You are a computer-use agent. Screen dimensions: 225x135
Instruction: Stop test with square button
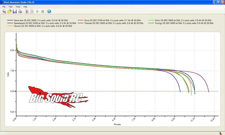coord(42,11)
